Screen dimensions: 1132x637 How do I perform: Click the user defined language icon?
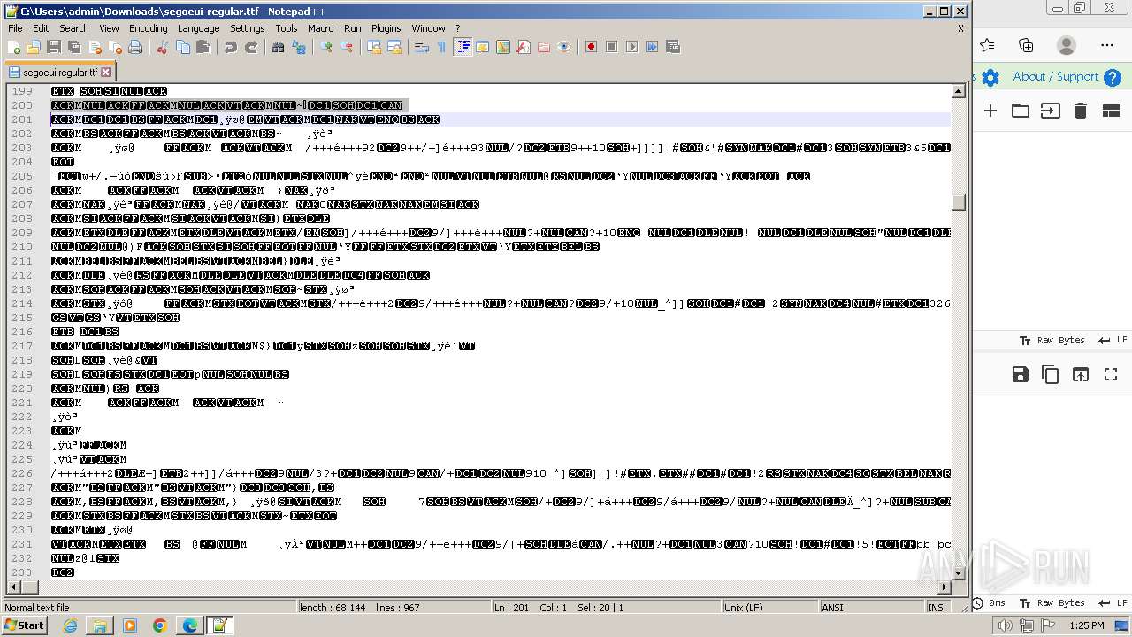pyautogui.click(x=483, y=47)
